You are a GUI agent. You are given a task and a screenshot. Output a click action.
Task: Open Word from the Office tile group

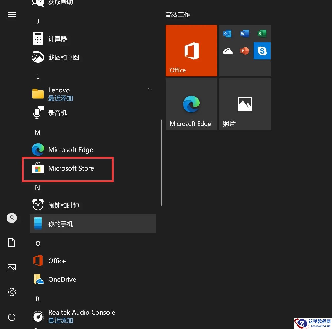[x=244, y=33]
